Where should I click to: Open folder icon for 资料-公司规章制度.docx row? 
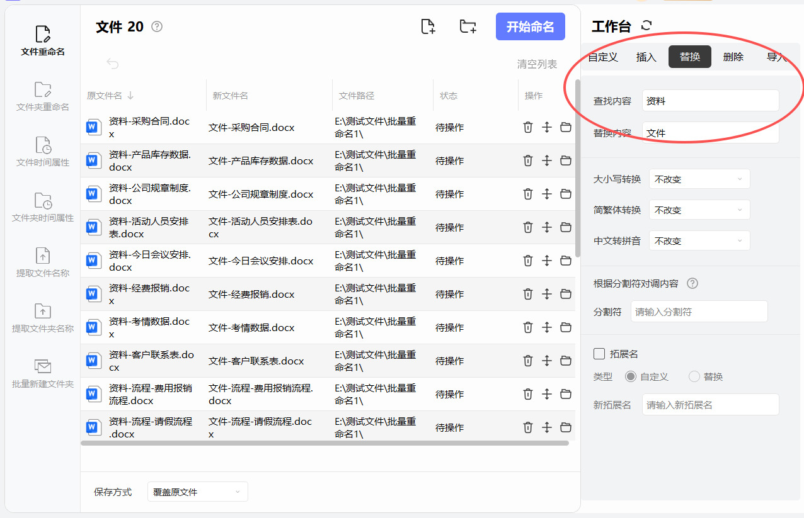point(566,194)
